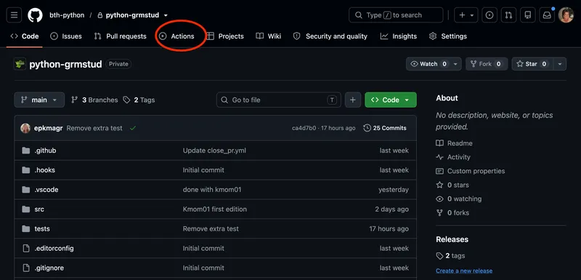Open commit Kmom01 first edition
This screenshot has width=581, height=280.
click(214, 209)
